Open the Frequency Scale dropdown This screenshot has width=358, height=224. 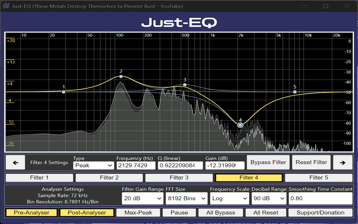click(x=229, y=198)
